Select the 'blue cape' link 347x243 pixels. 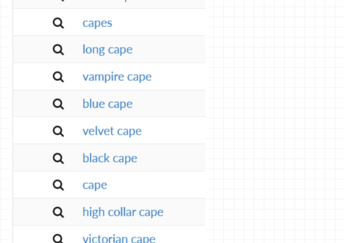pyautogui.click(x=108, y=104)
